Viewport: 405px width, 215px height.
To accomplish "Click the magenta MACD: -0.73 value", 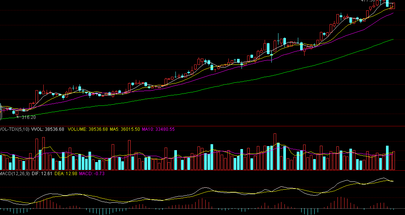I will pos(92,174).
